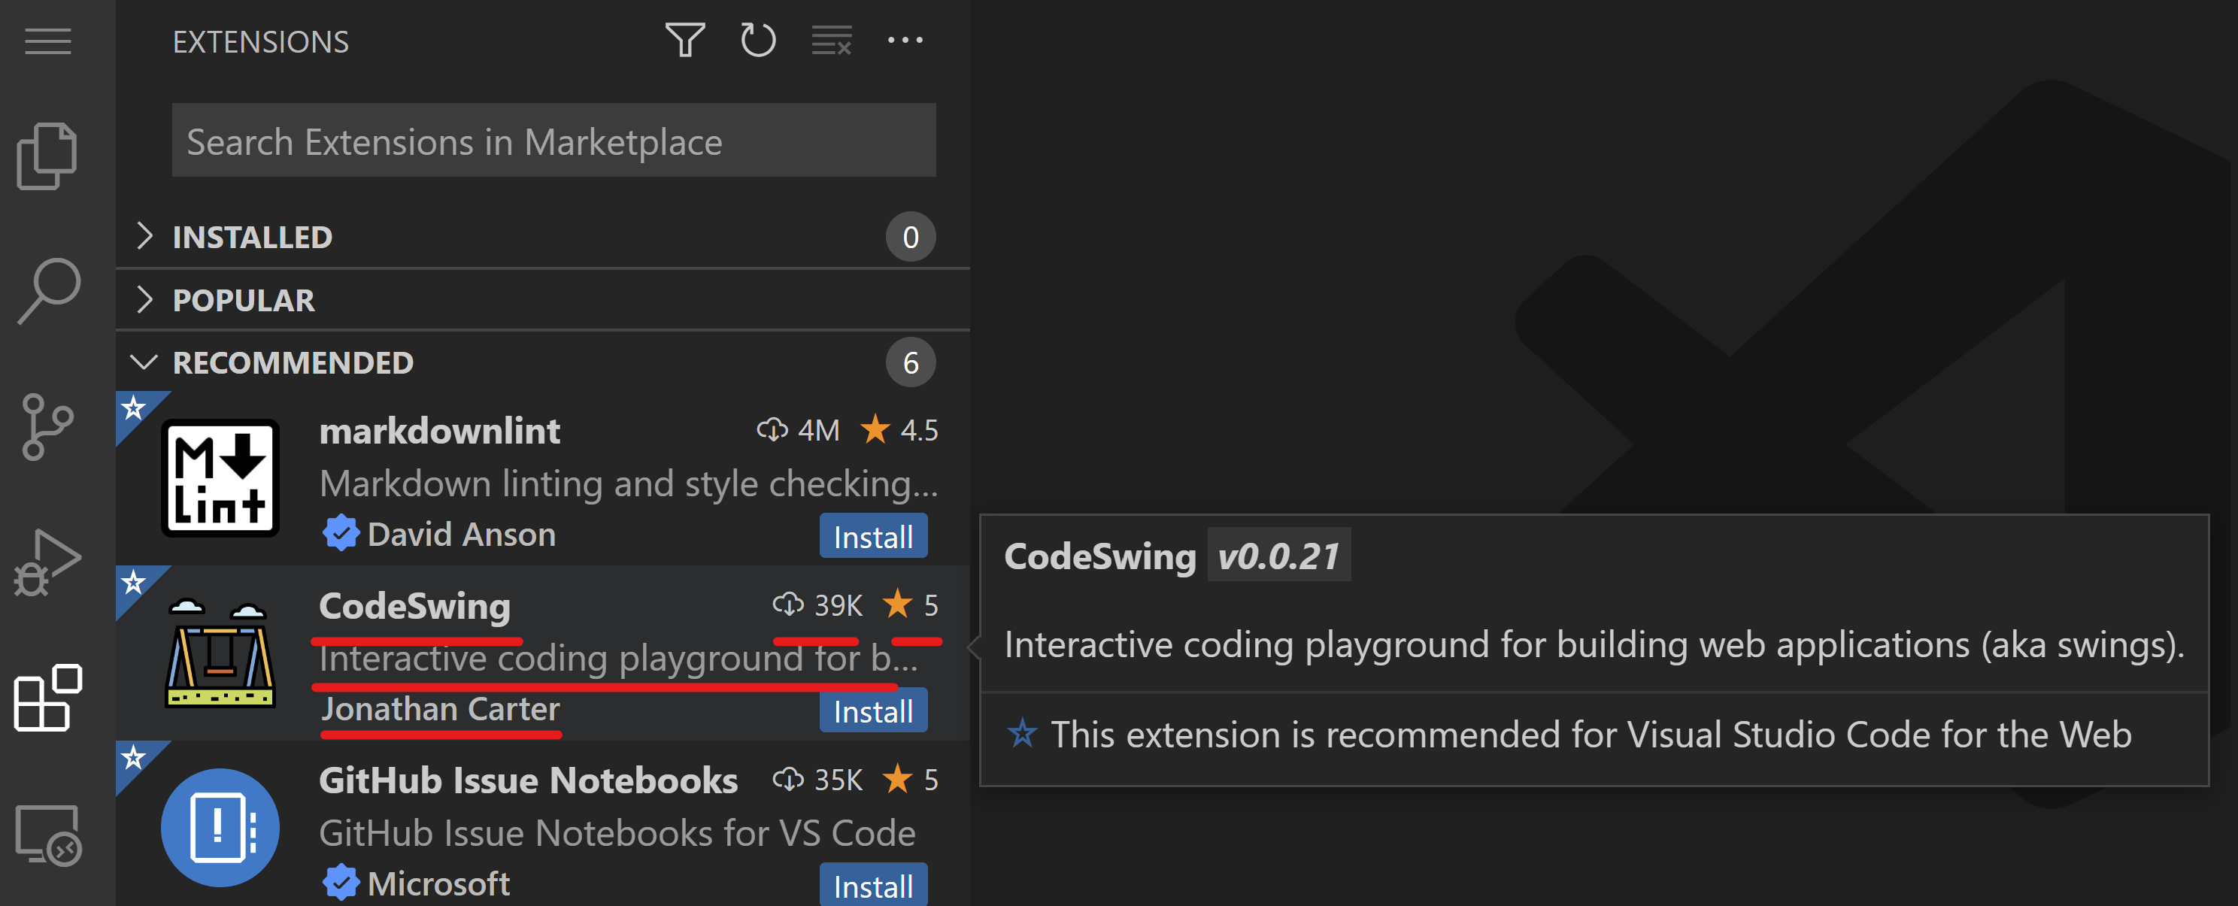Open the Run and Debug view

(x=48, y=562)
